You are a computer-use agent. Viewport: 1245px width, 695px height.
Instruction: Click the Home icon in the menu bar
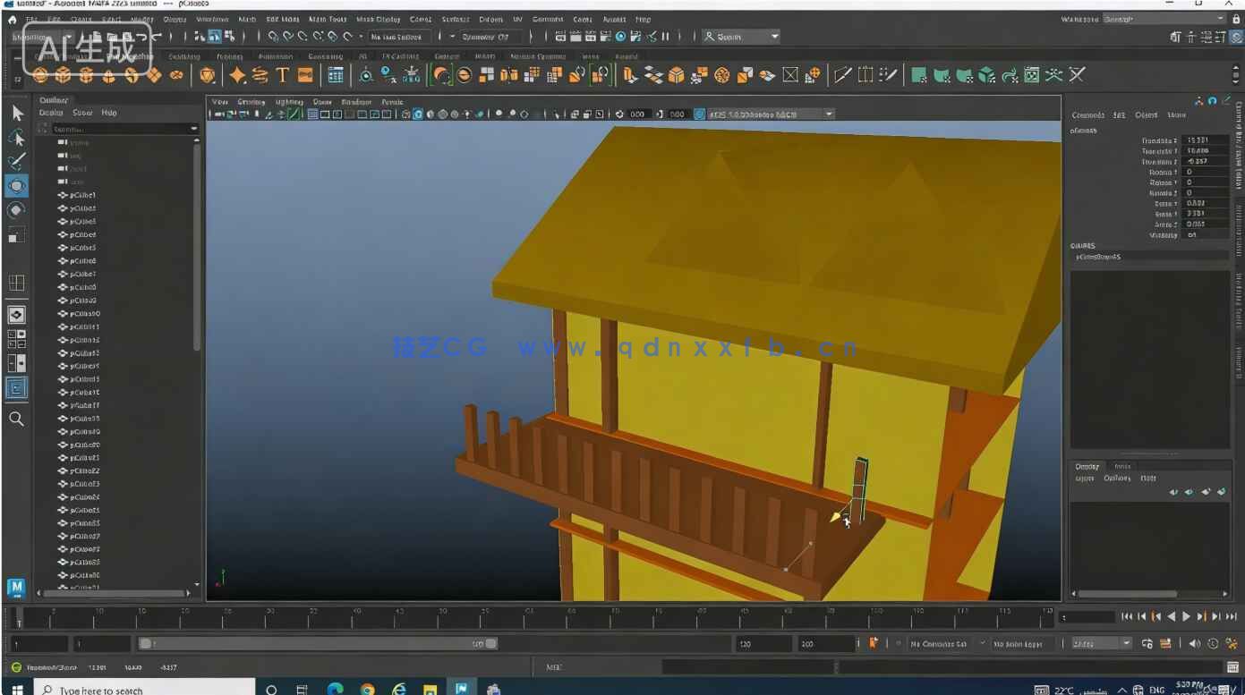click(12, 20)
